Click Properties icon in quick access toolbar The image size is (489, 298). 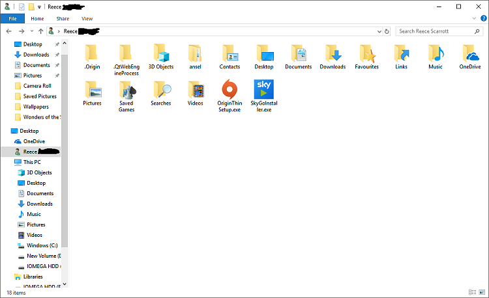pos(22,7)
